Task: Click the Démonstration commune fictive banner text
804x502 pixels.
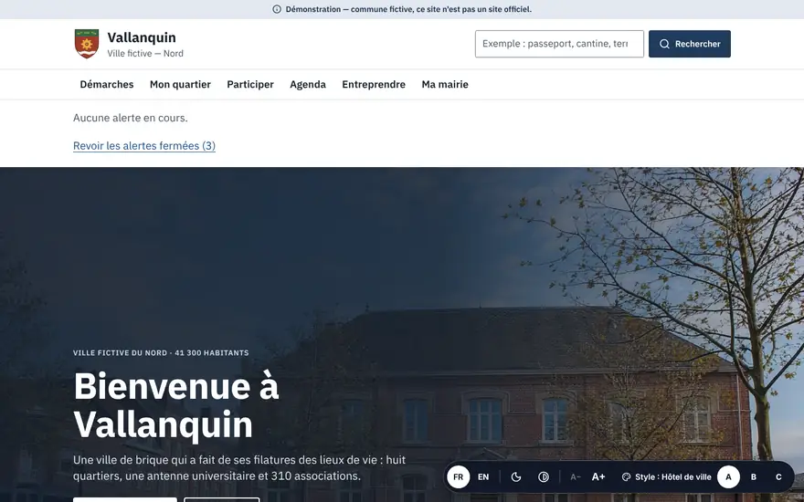Action: (408, 9)
